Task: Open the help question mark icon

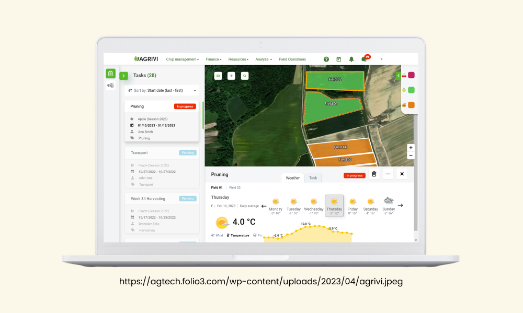Action: pyautogui.click(x=326, y=59)
